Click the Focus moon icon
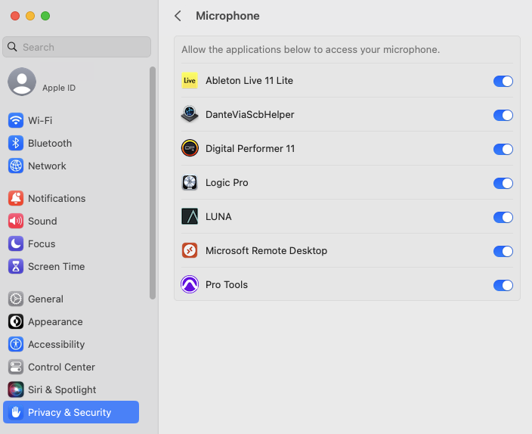 pyautogui.click(x=16, y=243)
